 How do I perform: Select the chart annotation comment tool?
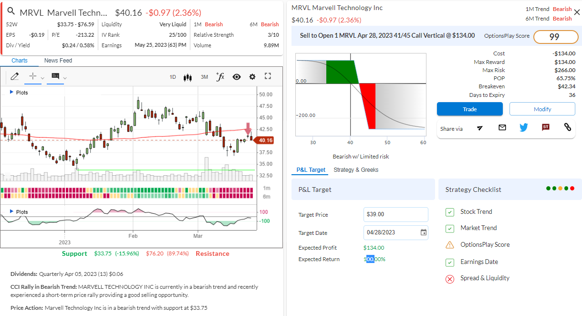click(x=55, y=76)
